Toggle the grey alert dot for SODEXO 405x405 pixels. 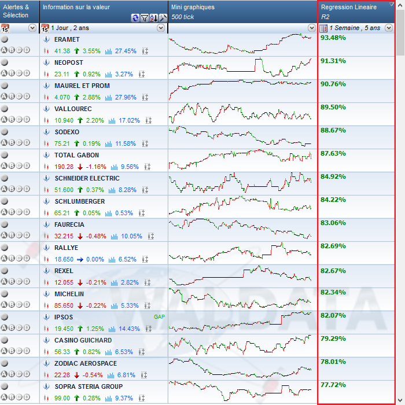coord(5,132)
